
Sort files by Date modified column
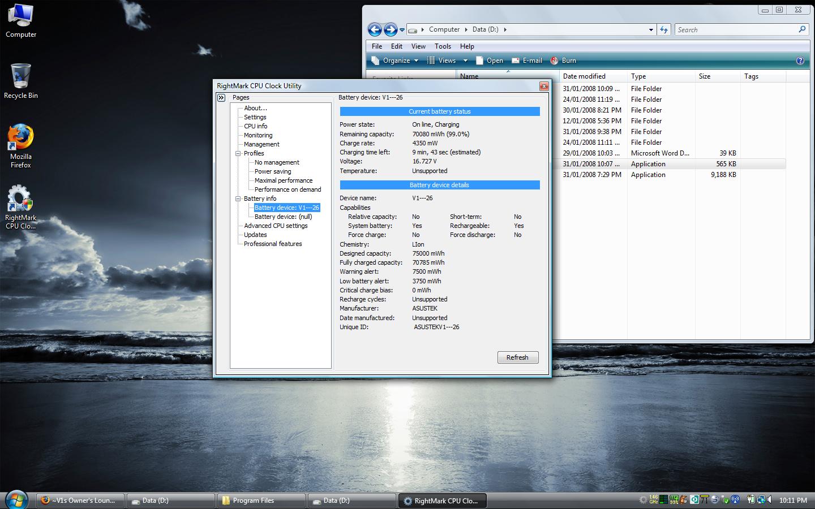[593, 76]
